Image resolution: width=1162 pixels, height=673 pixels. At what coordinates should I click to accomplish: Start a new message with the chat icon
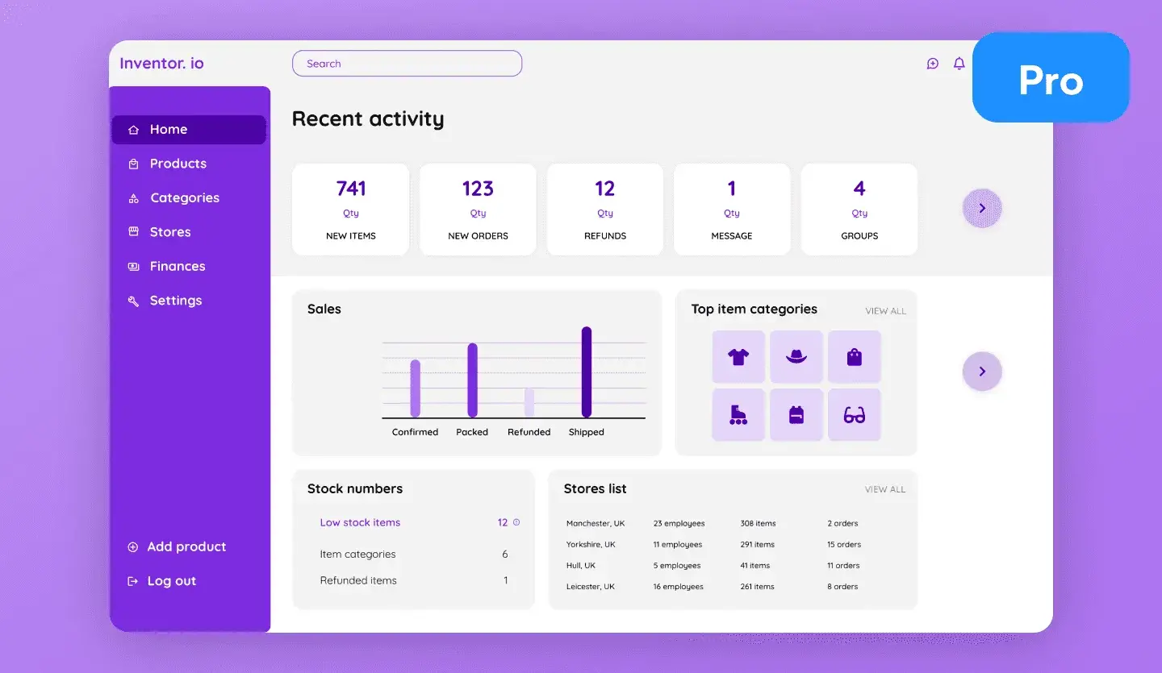(933, 63)
